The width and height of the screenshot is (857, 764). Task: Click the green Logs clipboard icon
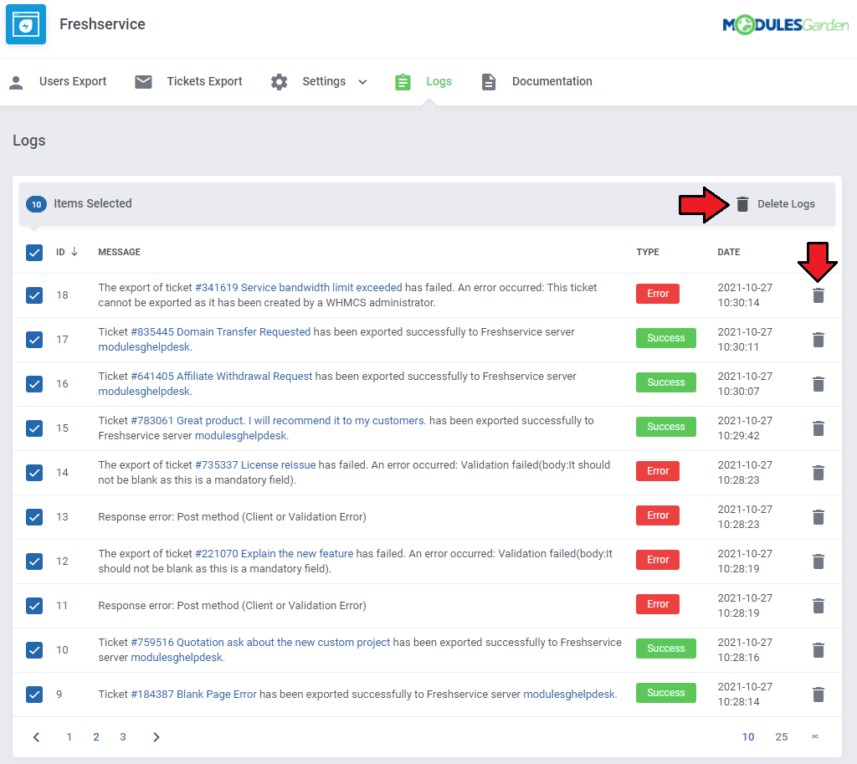pos(403,82)
